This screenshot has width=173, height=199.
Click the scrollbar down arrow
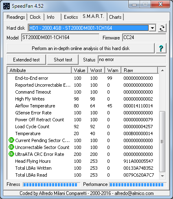point(162,176)
